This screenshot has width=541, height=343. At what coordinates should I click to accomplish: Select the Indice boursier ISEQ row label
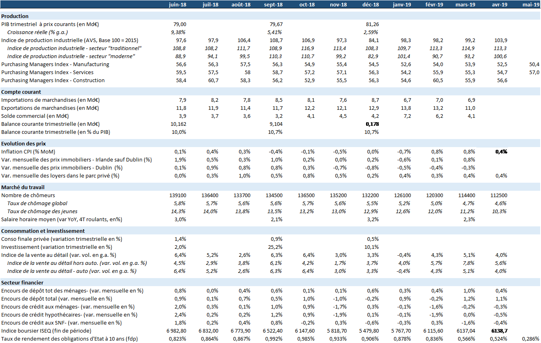click(x=46, y=331)
